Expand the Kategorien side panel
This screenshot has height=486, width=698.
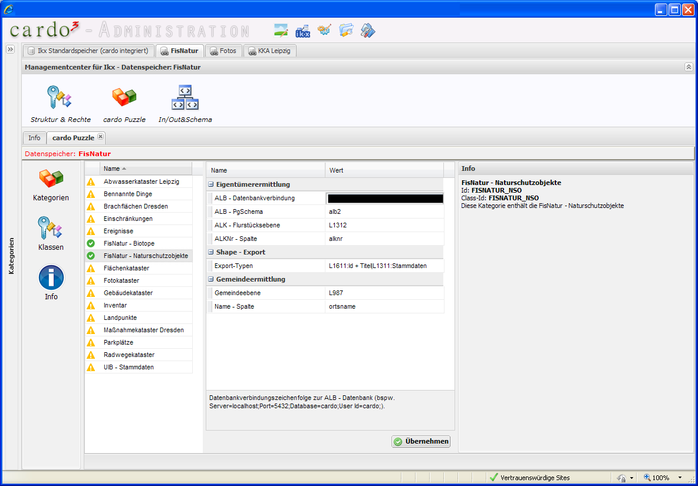[x=10, y=49]
